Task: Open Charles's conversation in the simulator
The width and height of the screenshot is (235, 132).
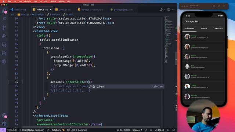Action: click(x=204, y=77)
